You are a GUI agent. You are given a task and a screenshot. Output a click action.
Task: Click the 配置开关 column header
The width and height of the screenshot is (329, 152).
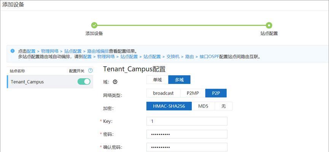pyautogui.click(x=76, y=71)
